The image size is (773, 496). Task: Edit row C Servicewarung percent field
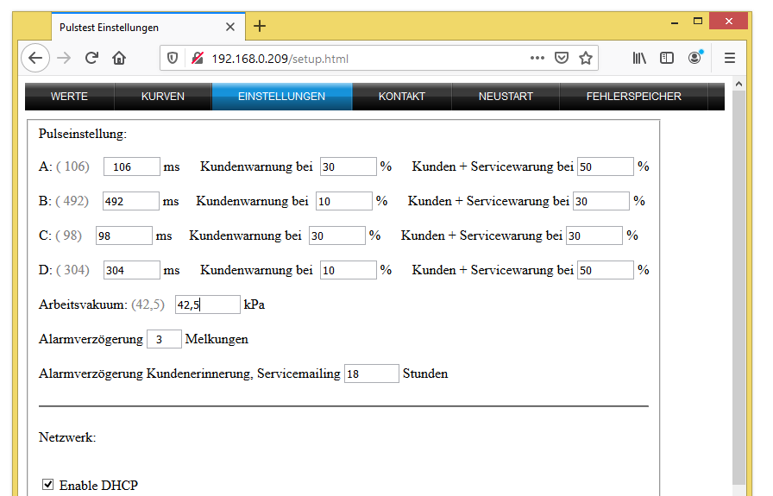click(594, 235)
